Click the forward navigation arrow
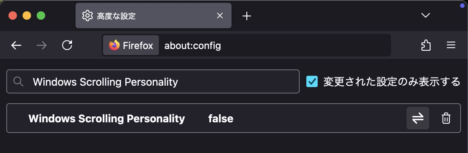This screenshot has height=153, width=468. coord(42,45)
